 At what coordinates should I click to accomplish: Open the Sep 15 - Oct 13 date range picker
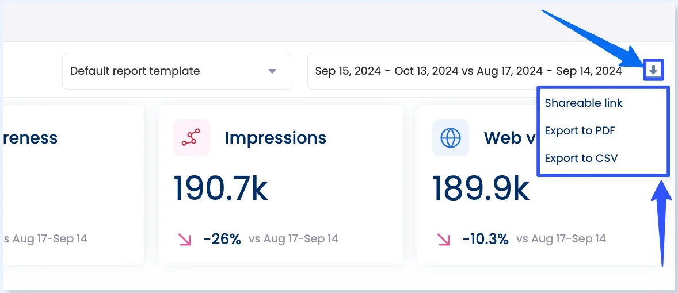click(x=468, y=71)
